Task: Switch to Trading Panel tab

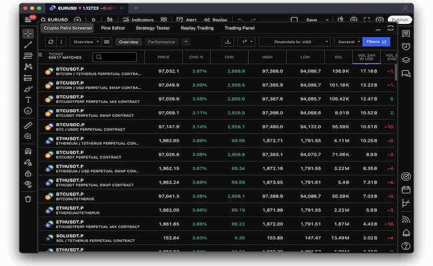Action: pos(239,28)
